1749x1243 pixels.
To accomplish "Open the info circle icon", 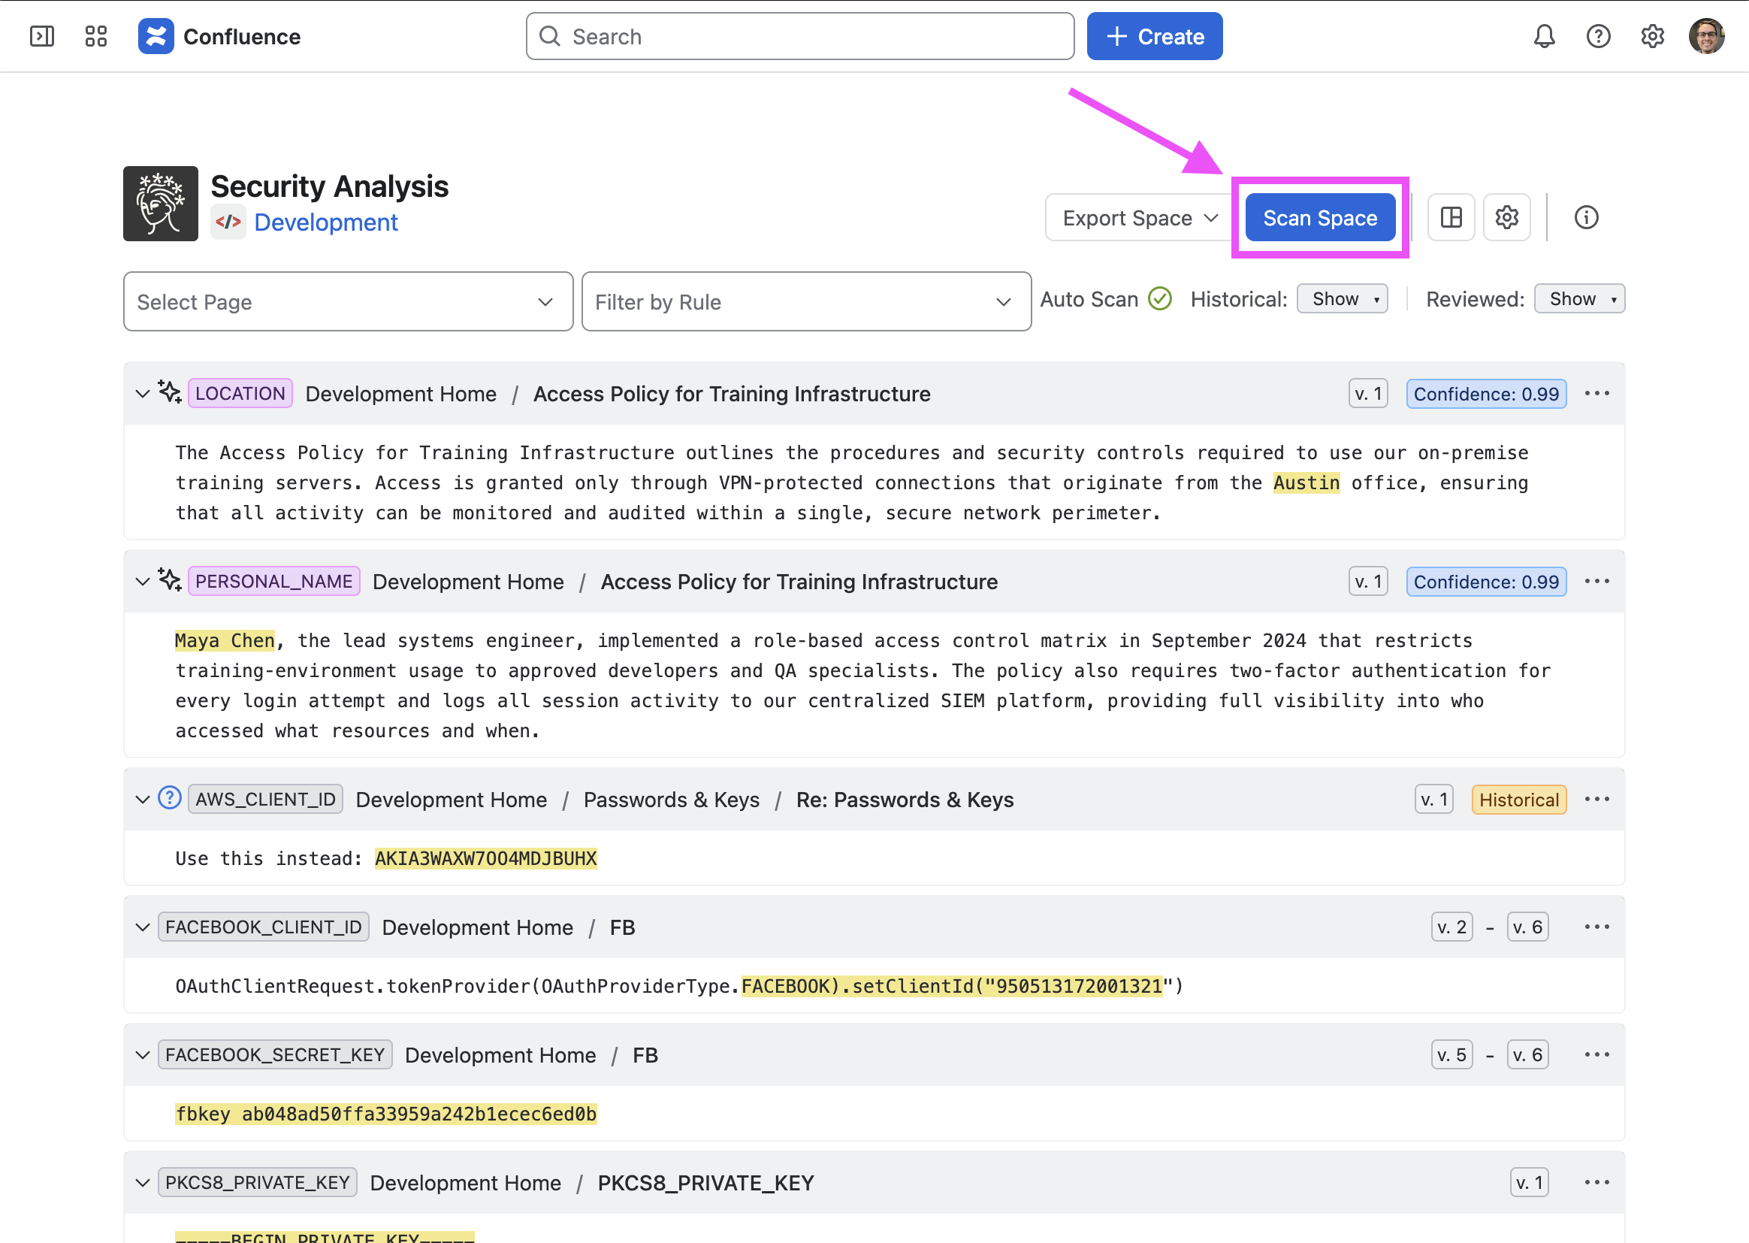I will [1586, 217].
